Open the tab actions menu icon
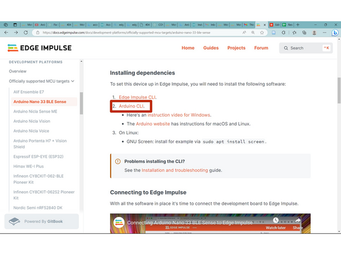 [x=15, y=25]
